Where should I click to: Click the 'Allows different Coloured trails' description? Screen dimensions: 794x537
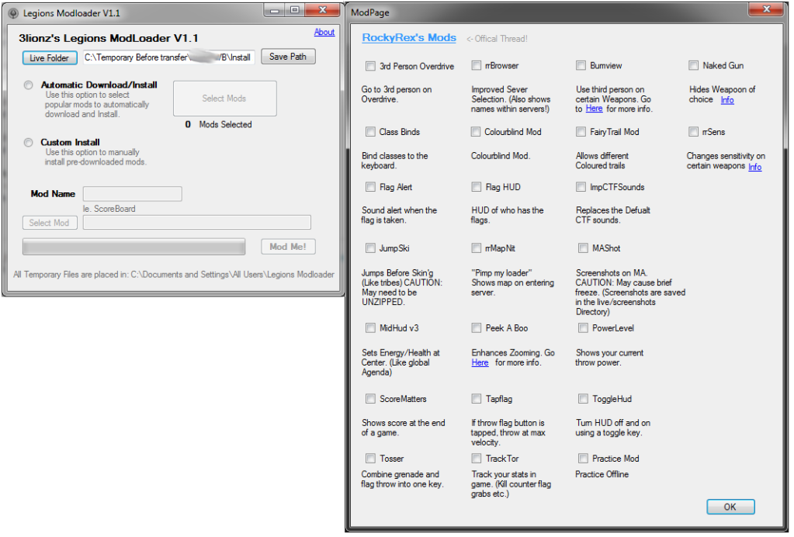(x=602, y=161)
